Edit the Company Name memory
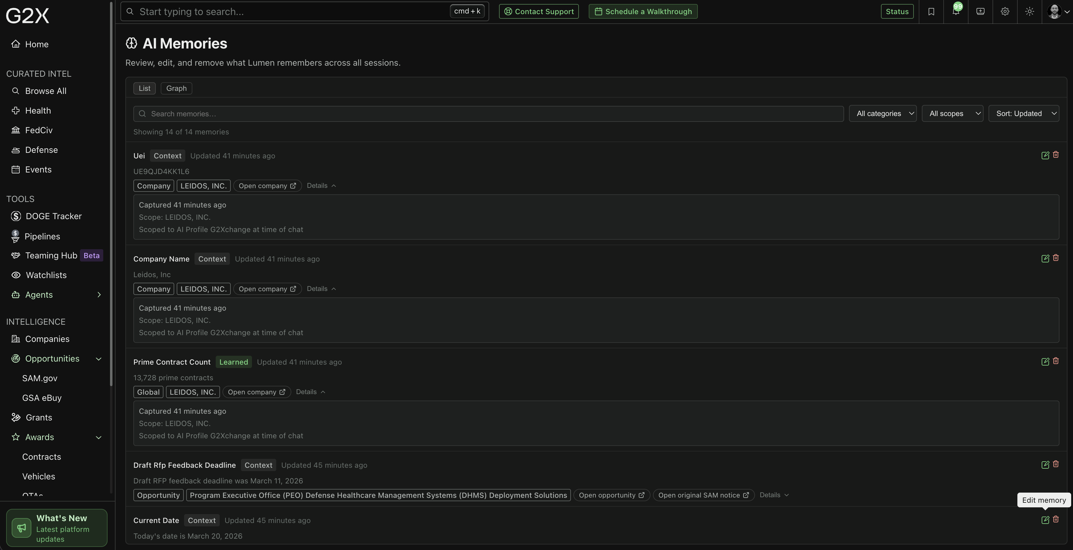This screenshot has width=1073, height=550. pos(1045,258)
